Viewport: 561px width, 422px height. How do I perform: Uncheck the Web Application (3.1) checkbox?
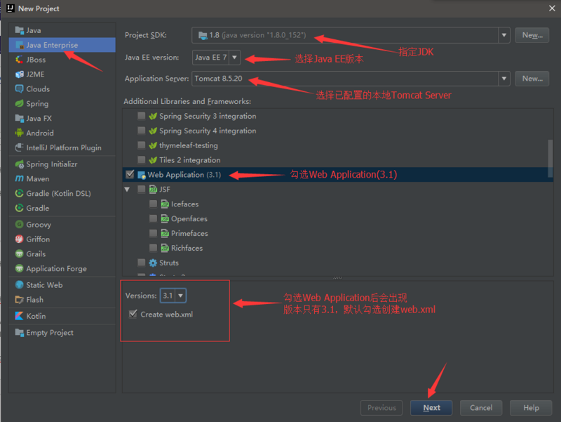coord(130,174)
